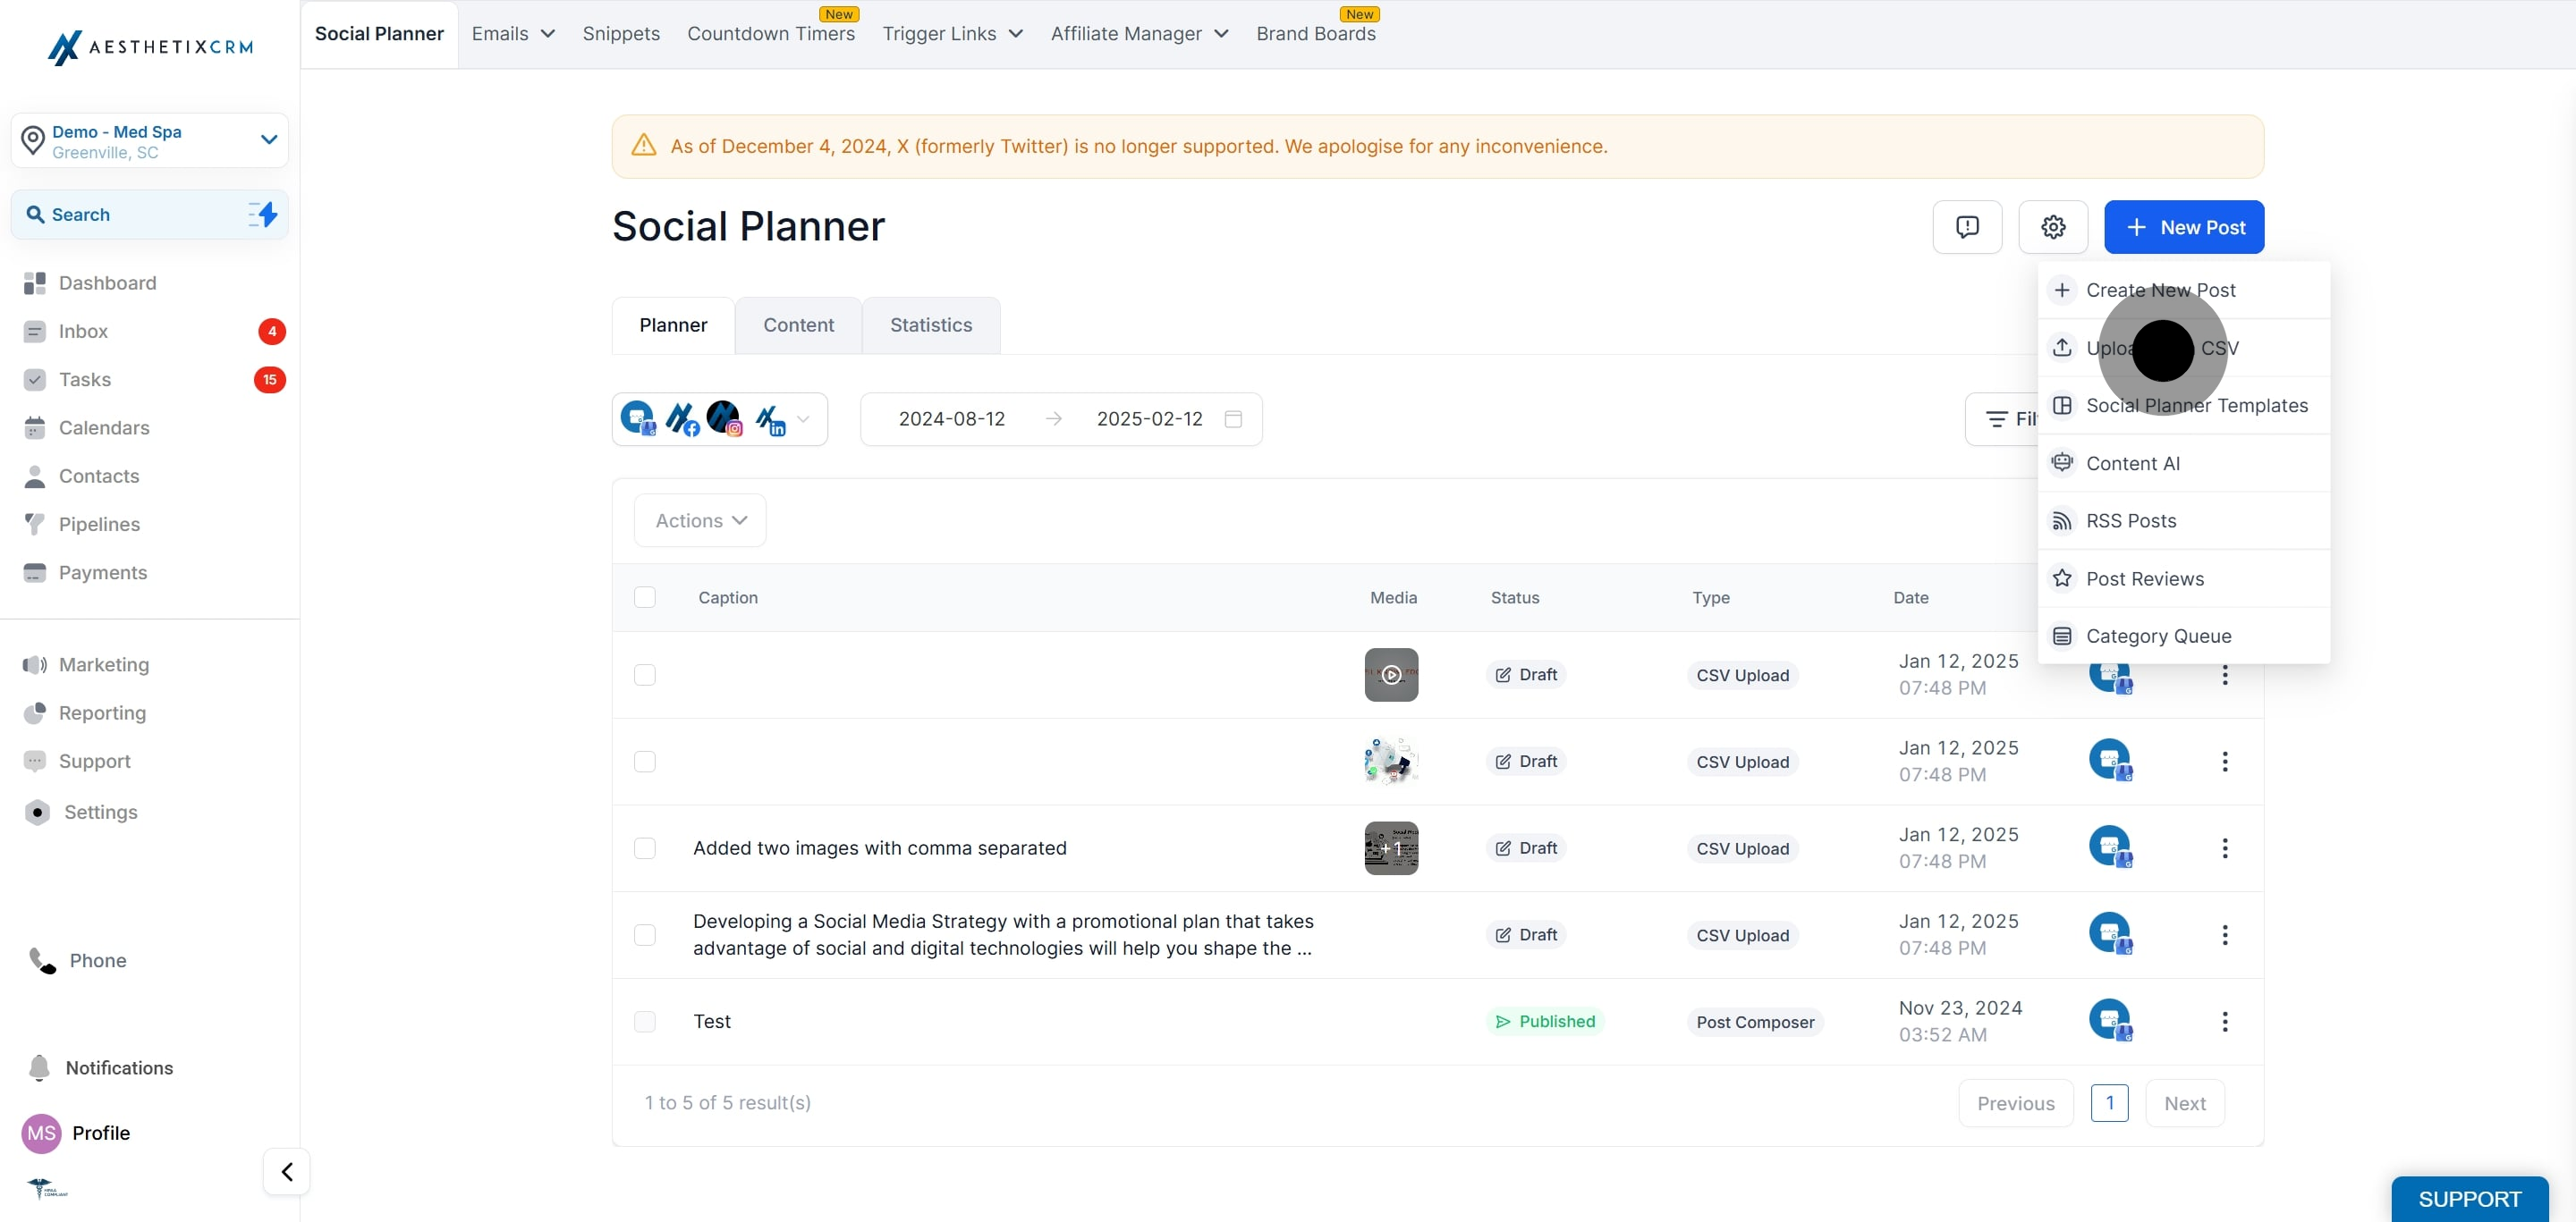
Task: Open the quick actions lightning bolt icon
Action: click(264, 214)
